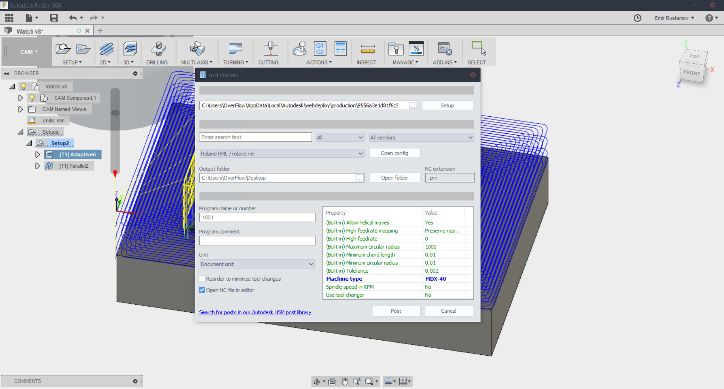Click the second Setup ribbon folder icon
The height and width of the screenshot is (389, 724).
coord(83,49)
